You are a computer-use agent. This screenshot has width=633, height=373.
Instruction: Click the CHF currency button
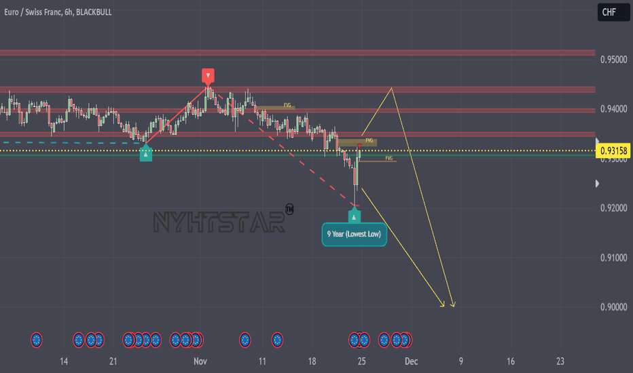[613, 12]
